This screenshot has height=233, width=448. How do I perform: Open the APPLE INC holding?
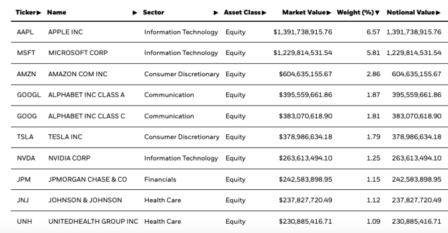click(x=66, y=32)
